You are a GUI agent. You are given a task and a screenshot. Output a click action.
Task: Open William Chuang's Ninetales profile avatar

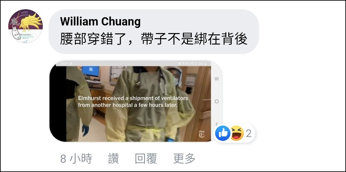pos(26,26)
